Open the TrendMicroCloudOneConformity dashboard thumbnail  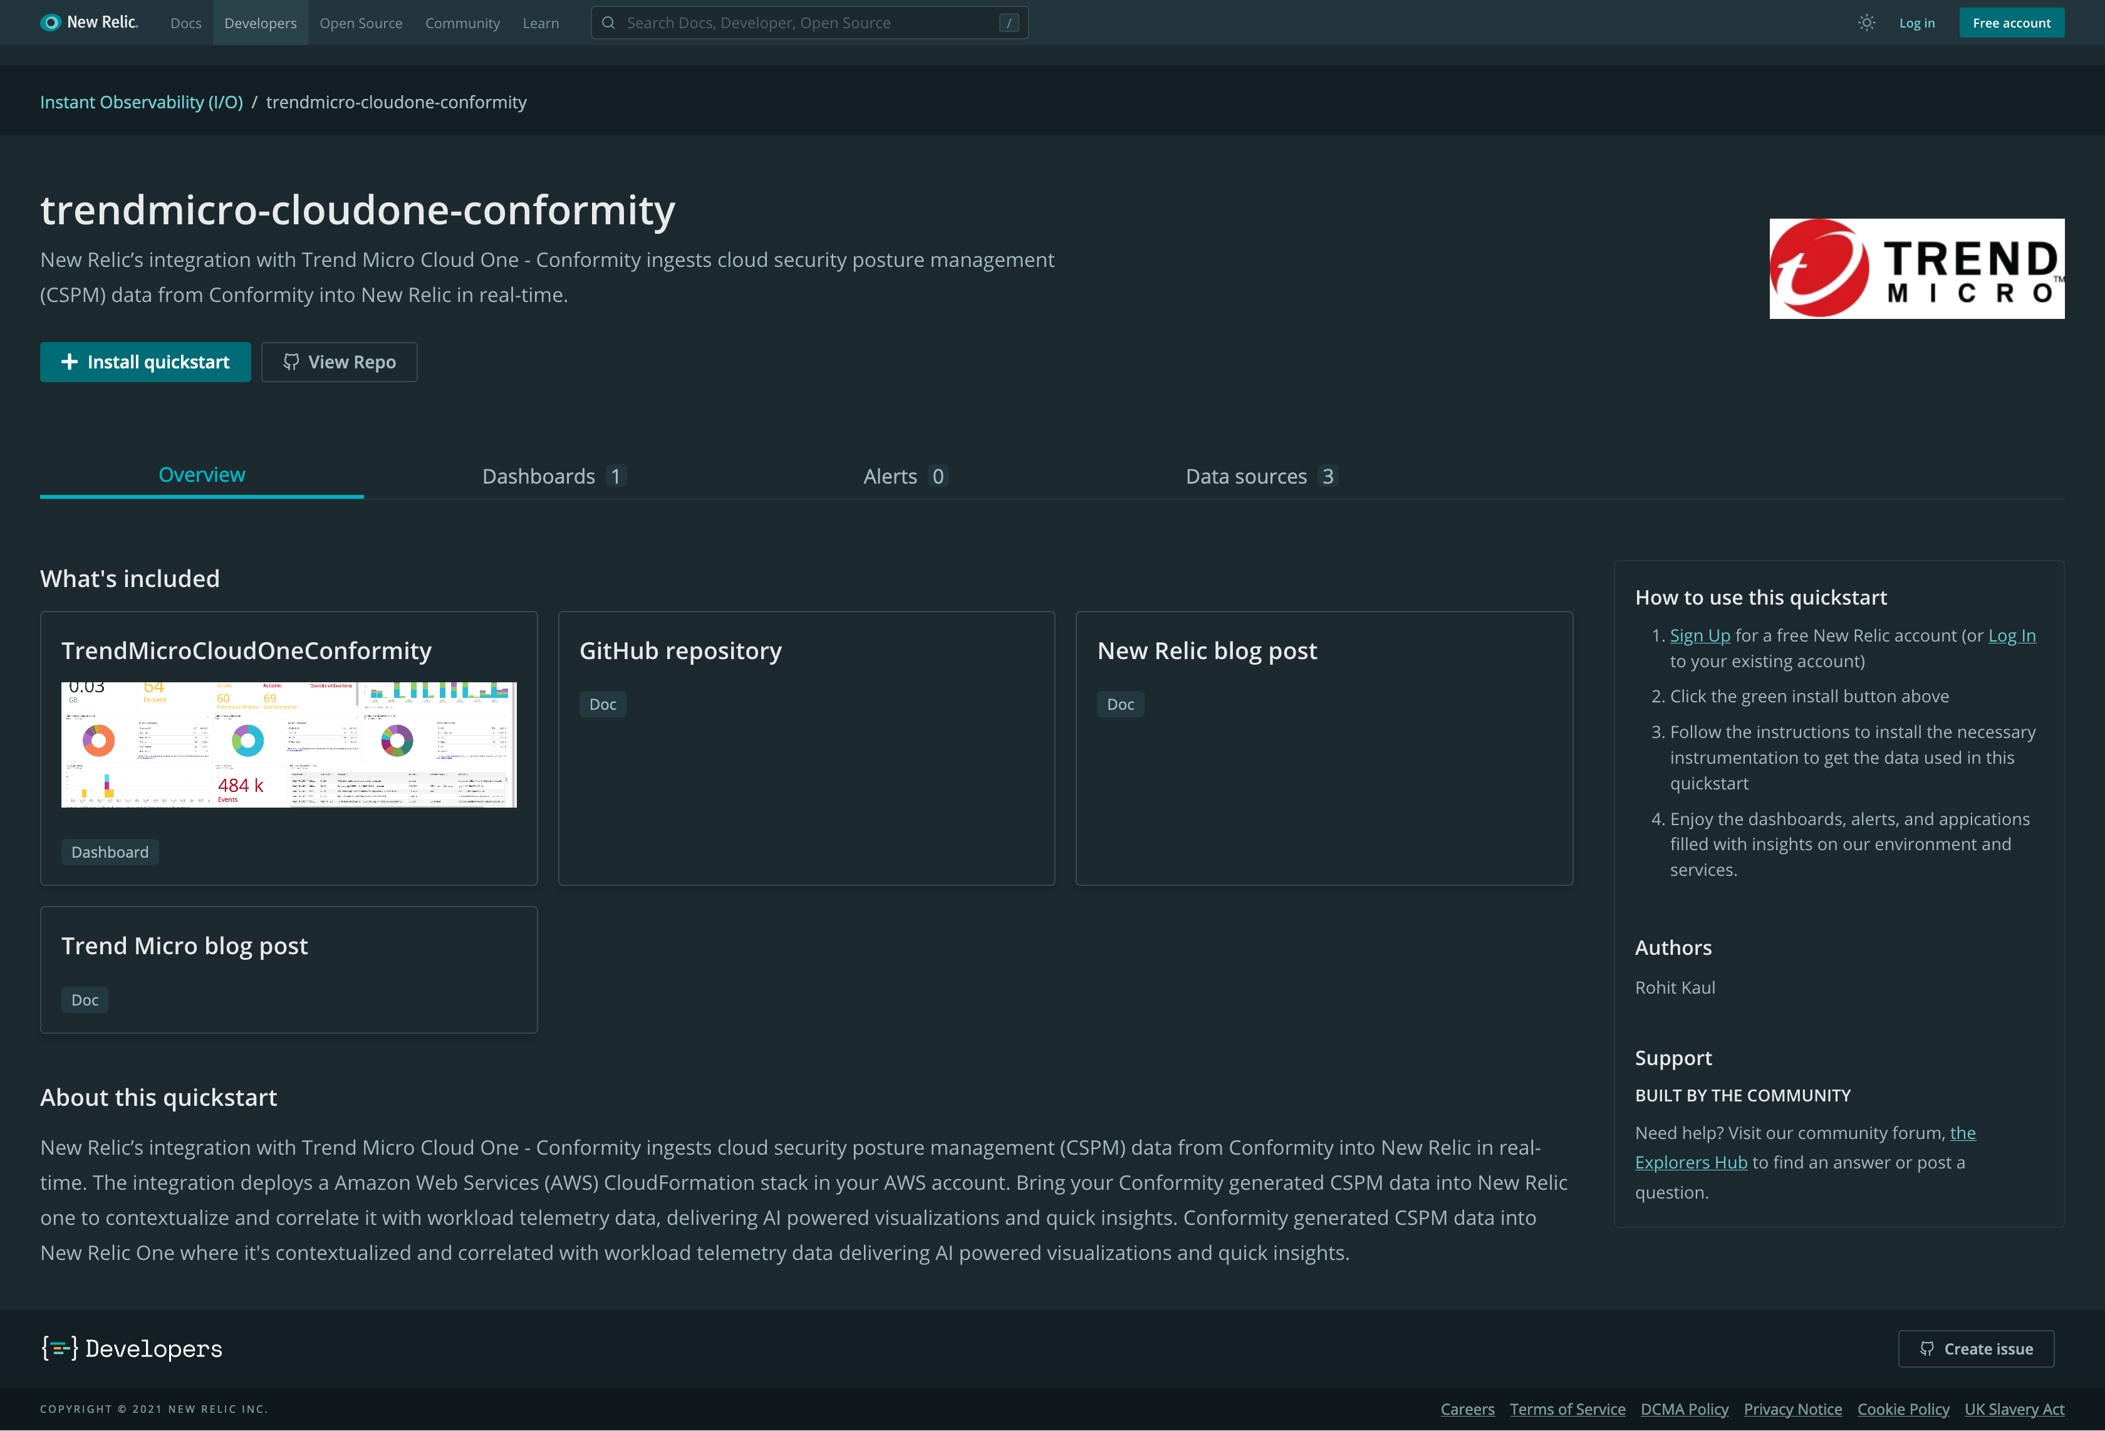click(x=288, y=744)
